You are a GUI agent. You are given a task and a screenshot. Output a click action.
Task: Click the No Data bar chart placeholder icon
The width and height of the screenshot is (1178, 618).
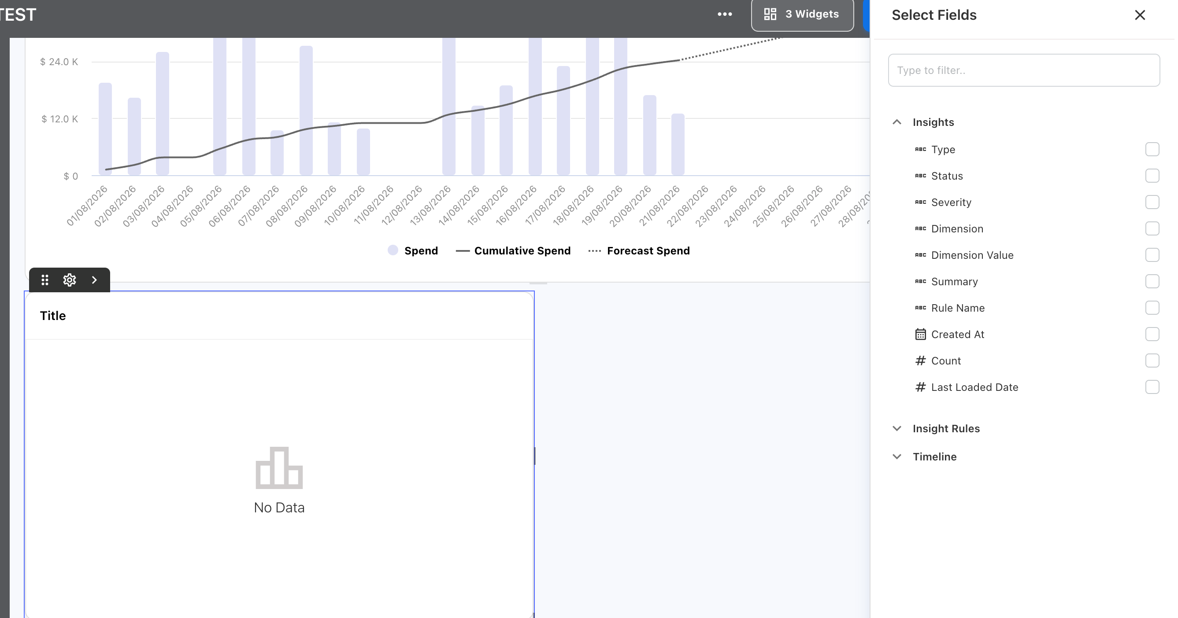[x=279, y=468]
